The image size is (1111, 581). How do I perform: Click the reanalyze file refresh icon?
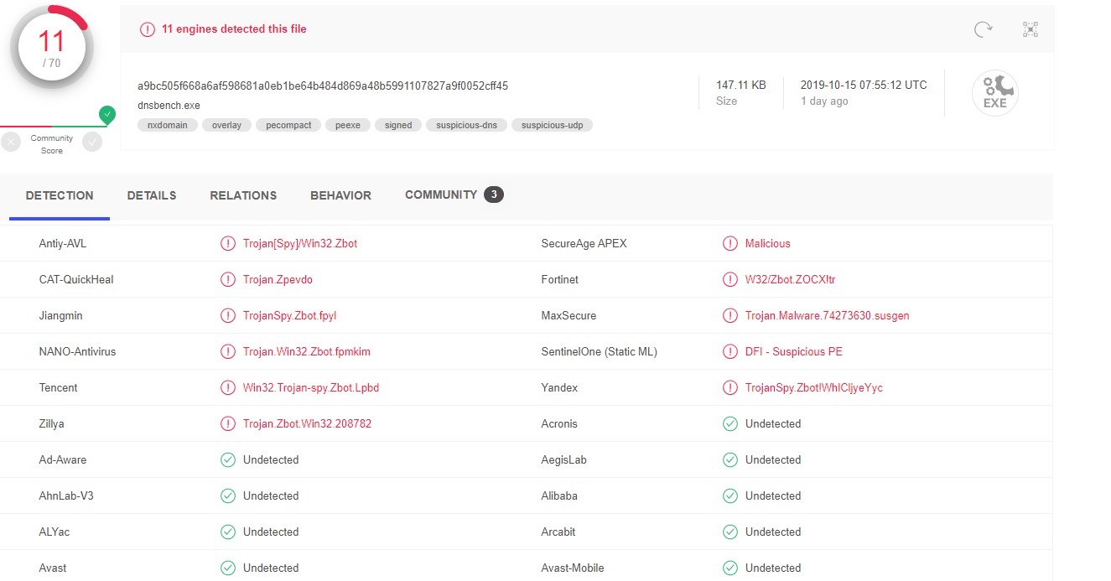click(x=983, y=29)
